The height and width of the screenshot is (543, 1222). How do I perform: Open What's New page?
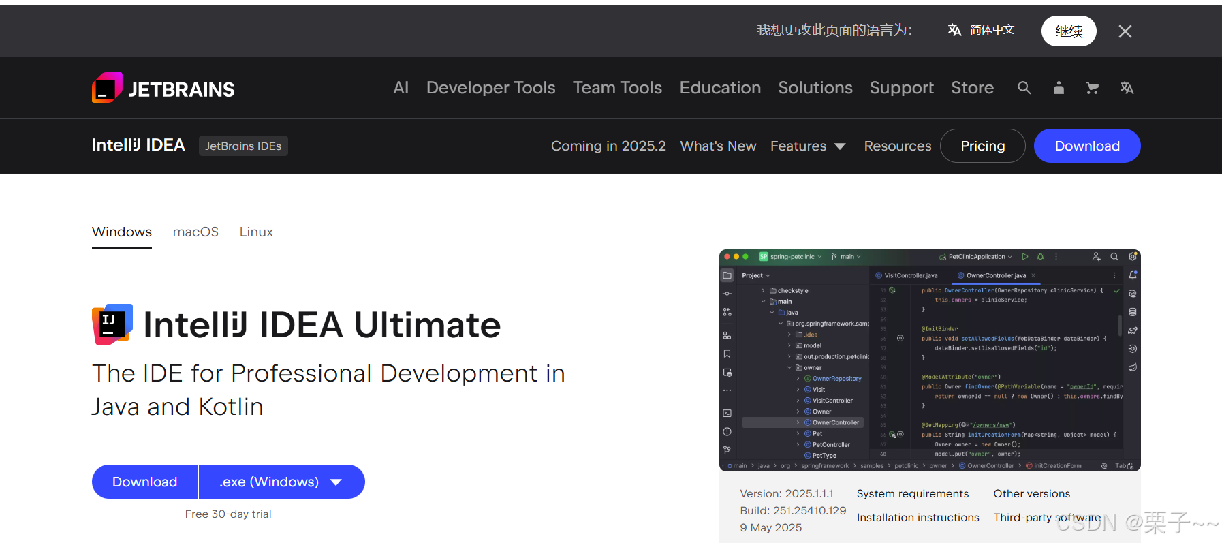point(718,146)
